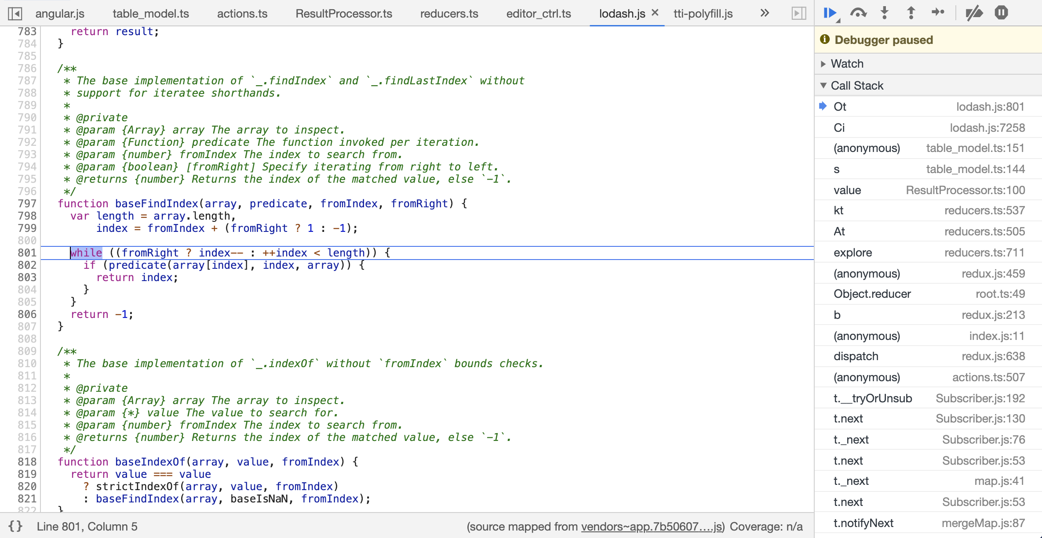Step out of current function

[x=911, y=13]
